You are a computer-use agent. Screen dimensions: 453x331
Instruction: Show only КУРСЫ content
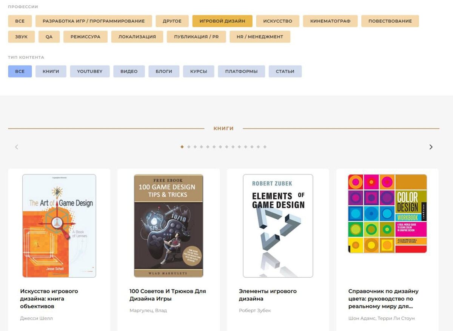click(x=199, y=71)
